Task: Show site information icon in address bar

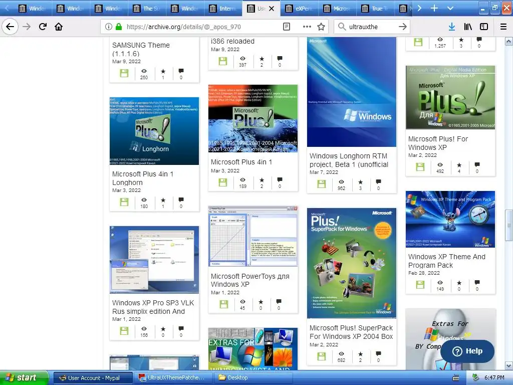Action: [109, 27]
